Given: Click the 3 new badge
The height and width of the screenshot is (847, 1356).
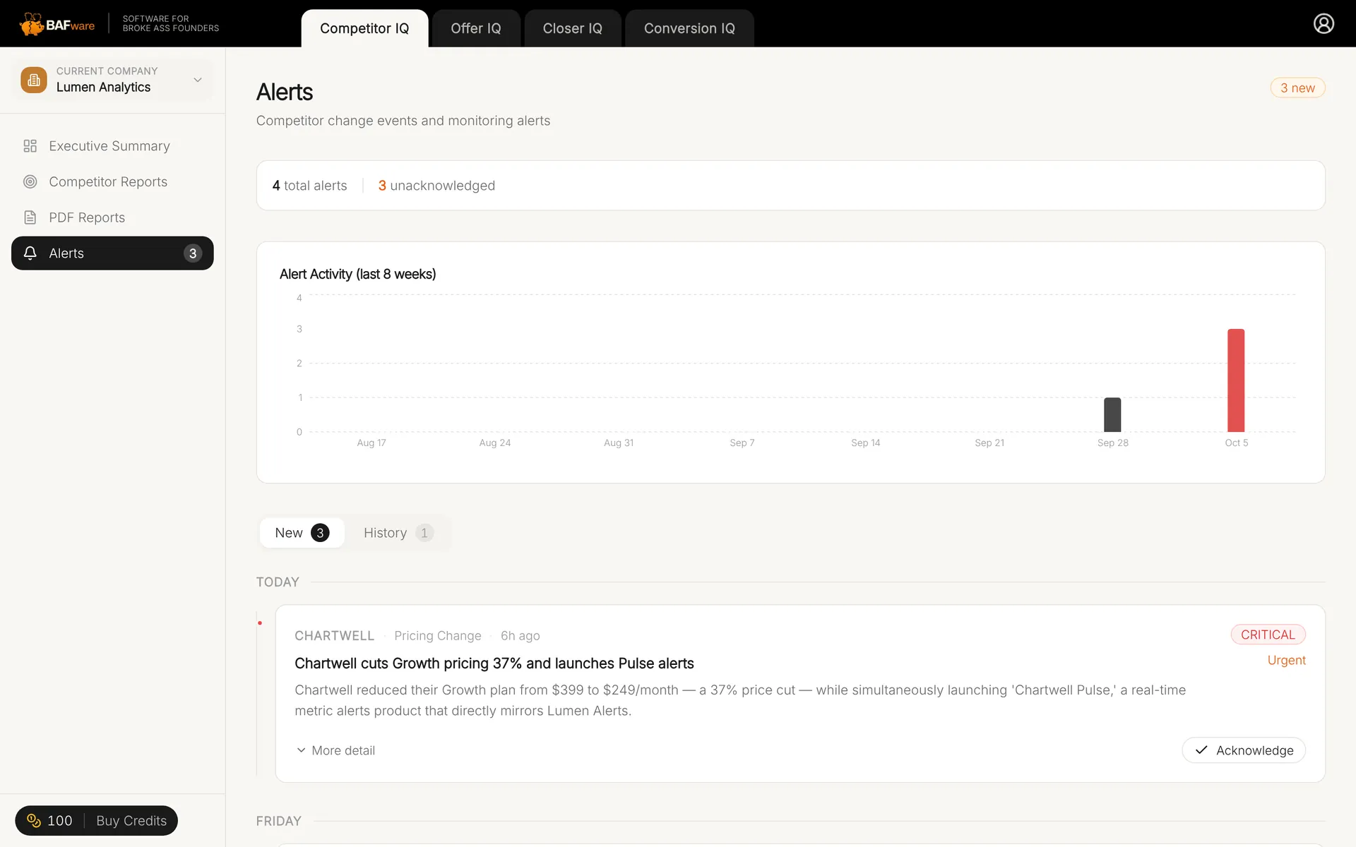Looking at the screenshot, I should [1297, 88].
